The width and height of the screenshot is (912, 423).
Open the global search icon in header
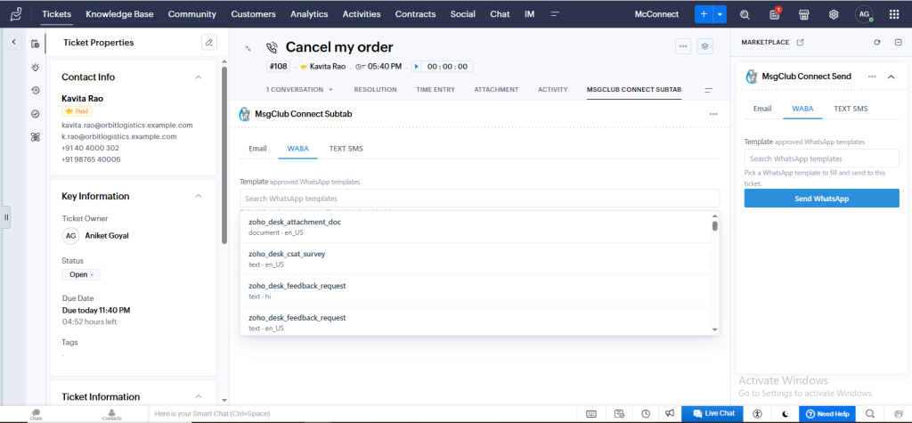click(x=745, y=14)
